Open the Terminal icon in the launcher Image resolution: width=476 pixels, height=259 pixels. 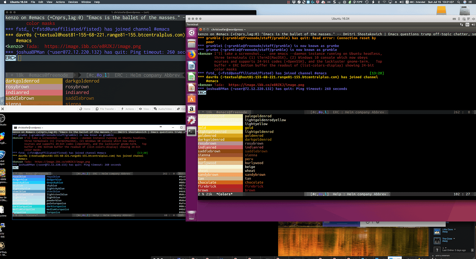(192, 131)
